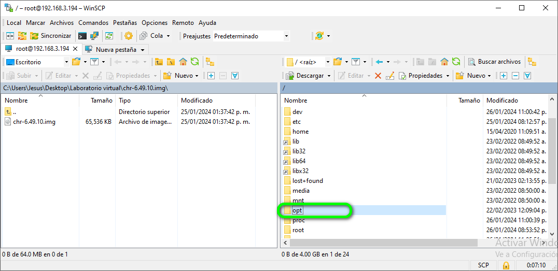Click the Sincronizar button
This screenshot has width=558, height=271.
point(52,36)
